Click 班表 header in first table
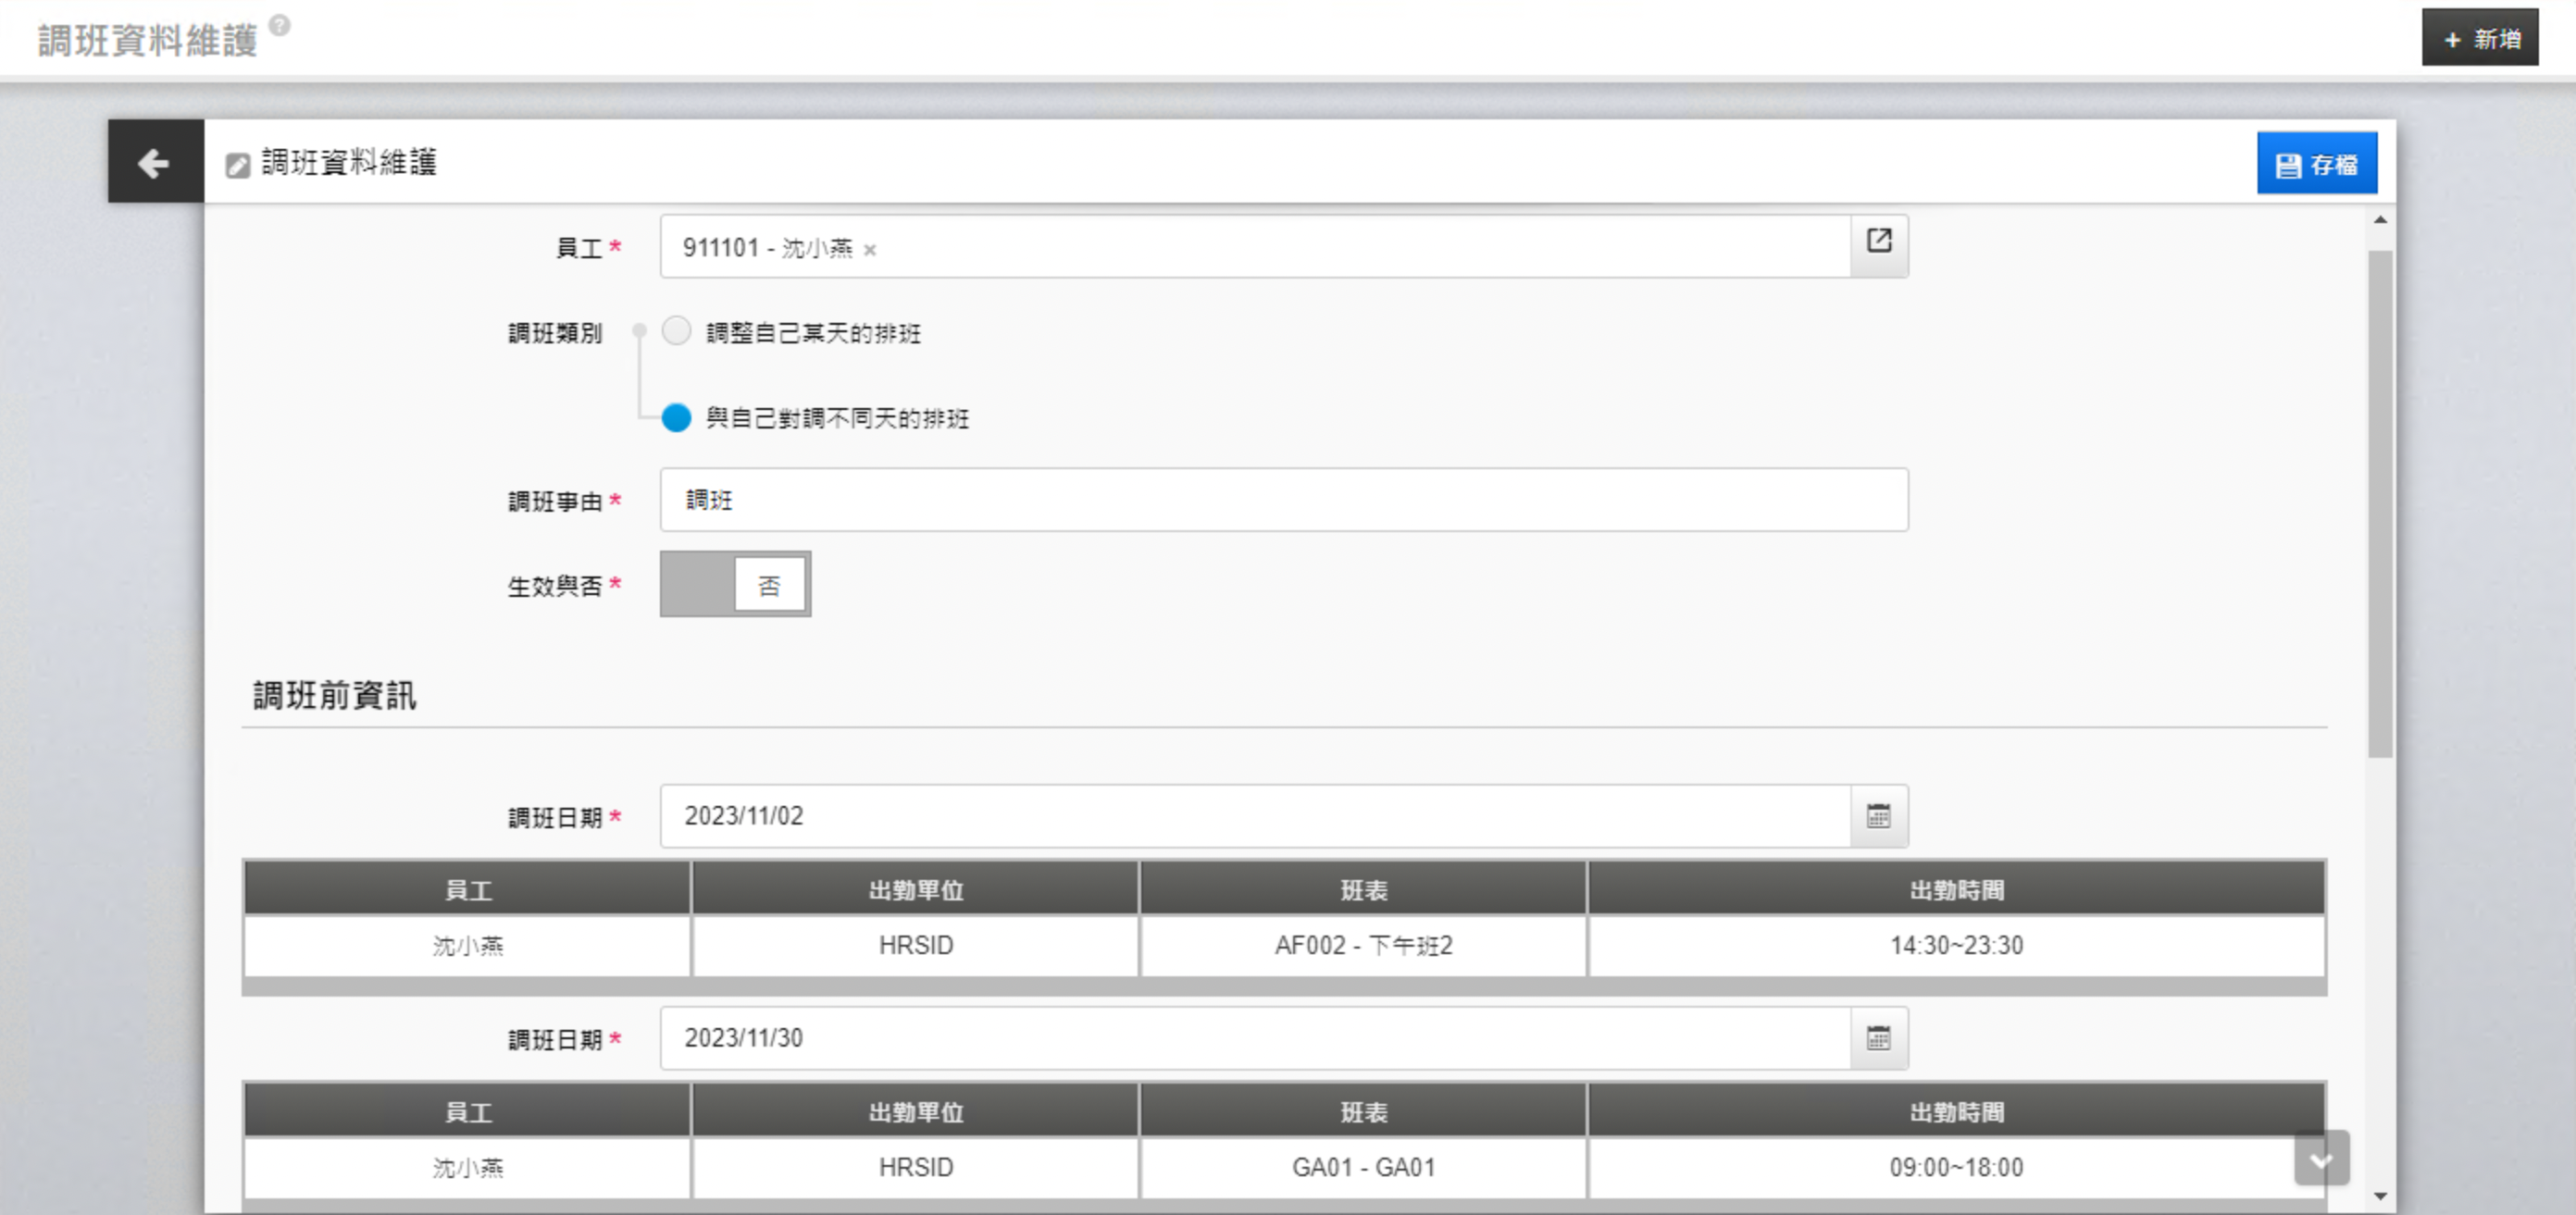The width and height of the screenshot is (2576, 1215). pos(1363,889)
